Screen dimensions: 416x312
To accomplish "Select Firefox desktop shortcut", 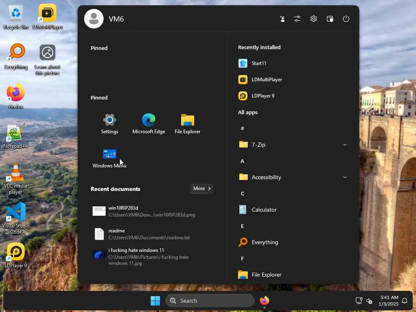I will click(16, 97).
